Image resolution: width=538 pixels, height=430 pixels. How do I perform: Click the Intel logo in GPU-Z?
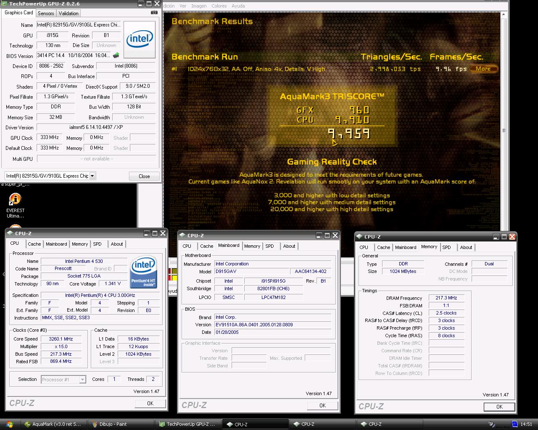pyautogui.click(x=140, y=39)
